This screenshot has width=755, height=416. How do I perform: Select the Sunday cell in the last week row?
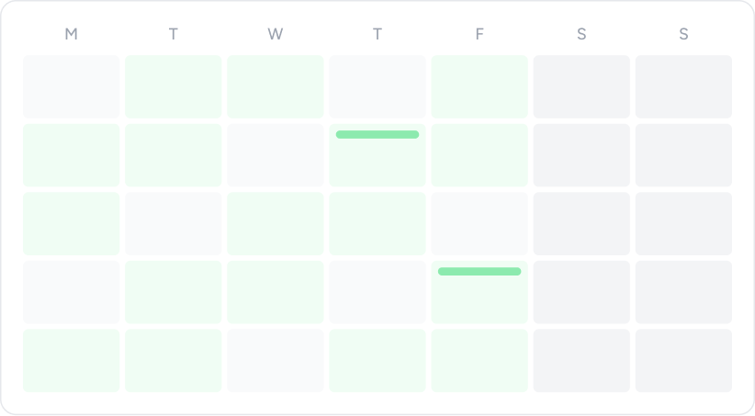683,360
